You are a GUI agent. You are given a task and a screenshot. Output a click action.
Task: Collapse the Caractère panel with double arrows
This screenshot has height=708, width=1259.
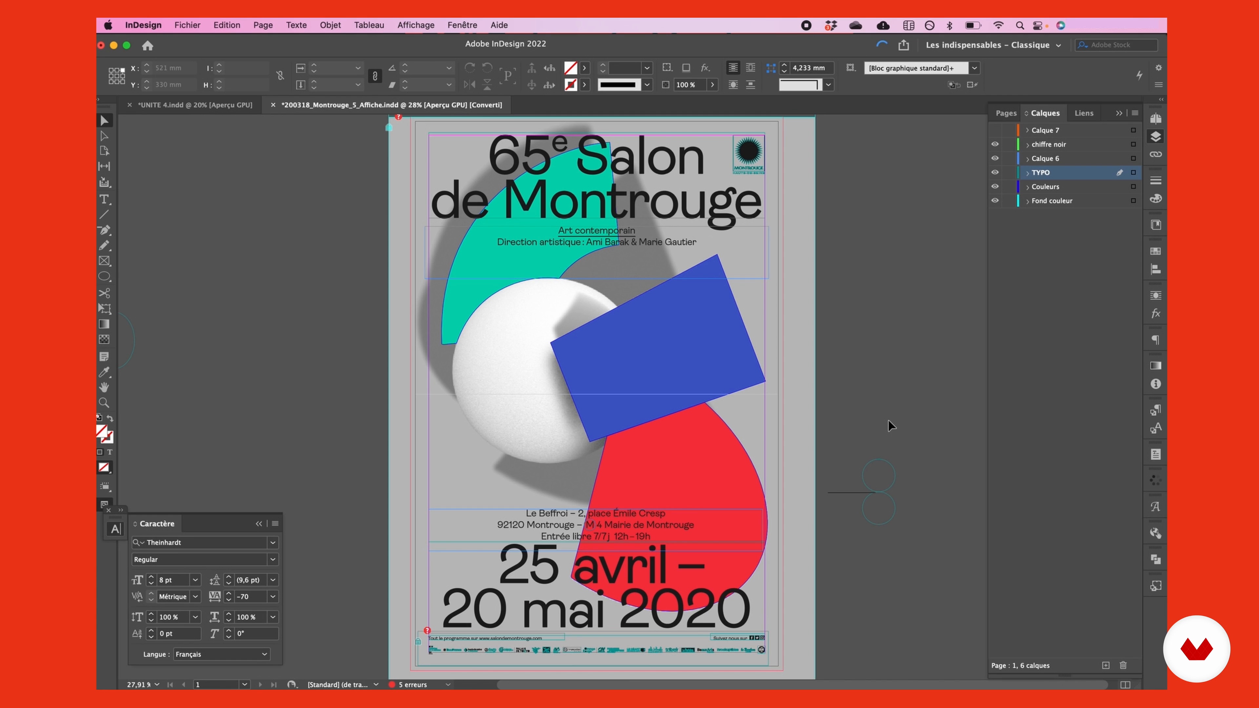pos(259,523)
